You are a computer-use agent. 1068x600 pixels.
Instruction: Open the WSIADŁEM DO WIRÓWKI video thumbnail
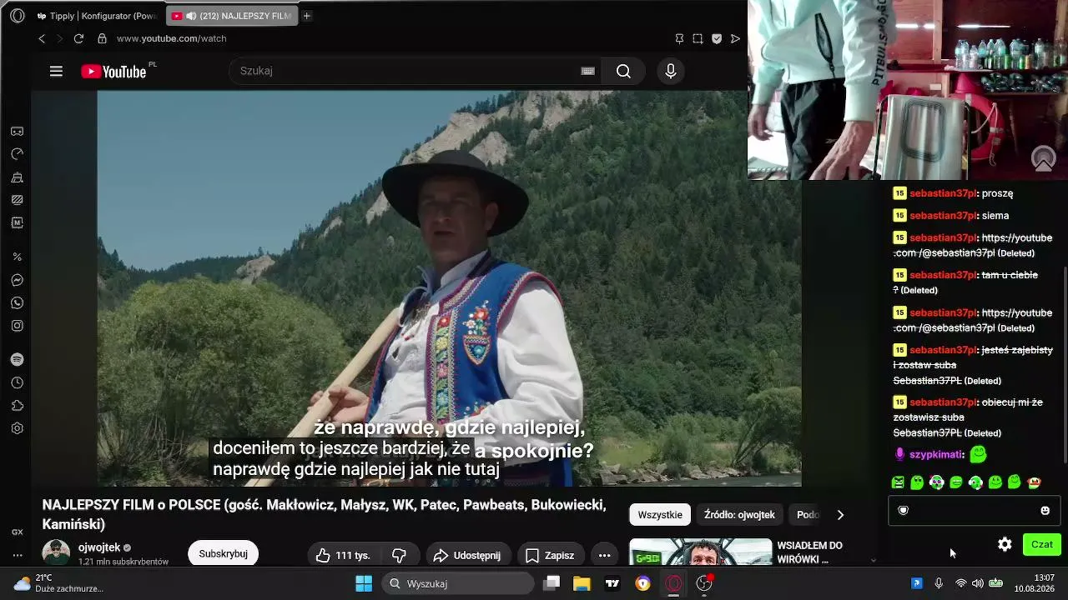point(701,552)
